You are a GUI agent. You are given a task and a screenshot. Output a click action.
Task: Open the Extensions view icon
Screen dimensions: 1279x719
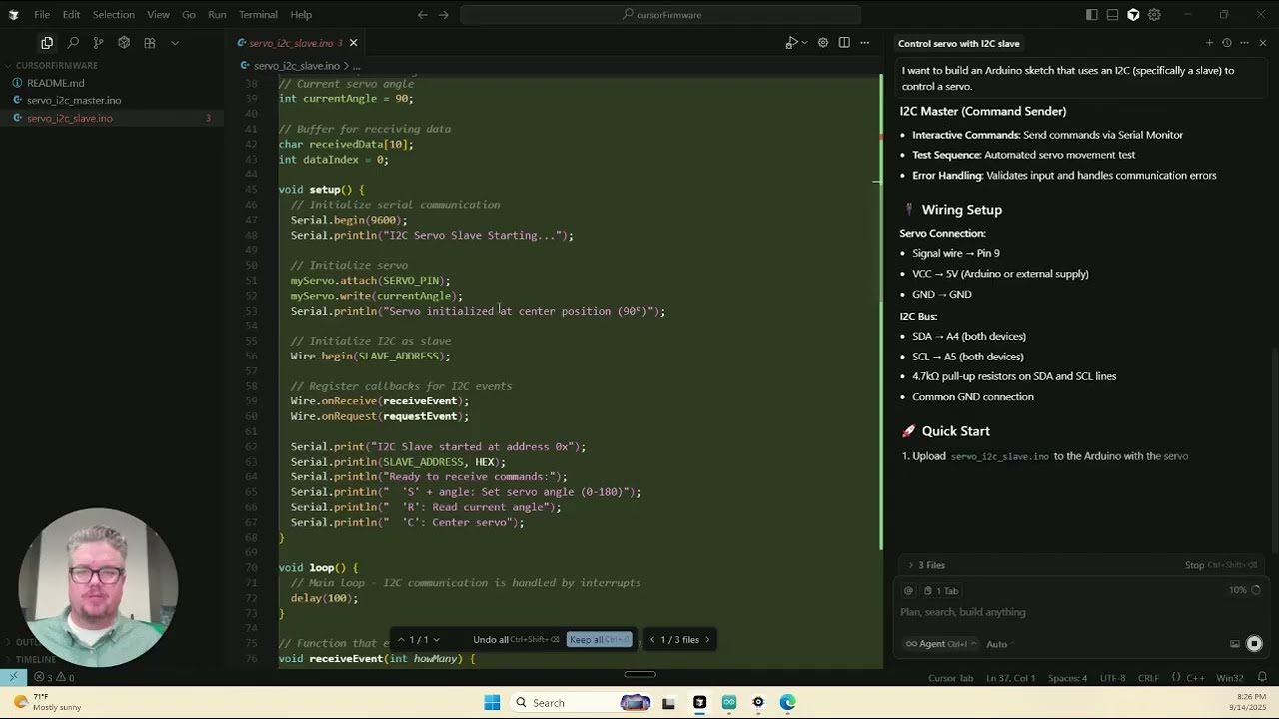(x=150, y=43)
